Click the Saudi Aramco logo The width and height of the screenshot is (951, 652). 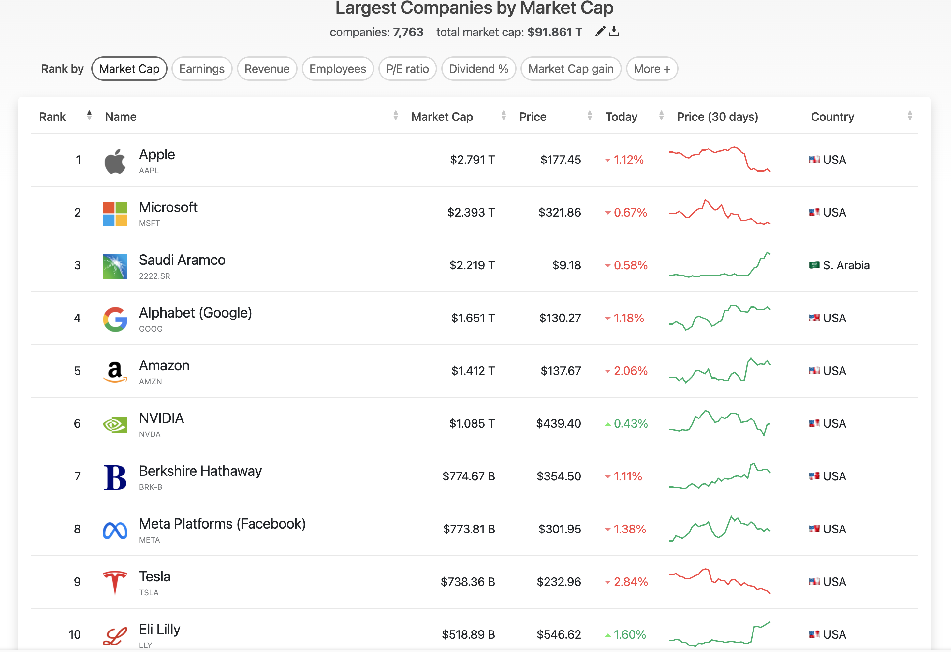pos(115,266)
